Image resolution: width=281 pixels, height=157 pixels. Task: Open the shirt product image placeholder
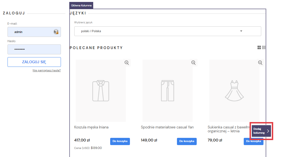point(101,91)
